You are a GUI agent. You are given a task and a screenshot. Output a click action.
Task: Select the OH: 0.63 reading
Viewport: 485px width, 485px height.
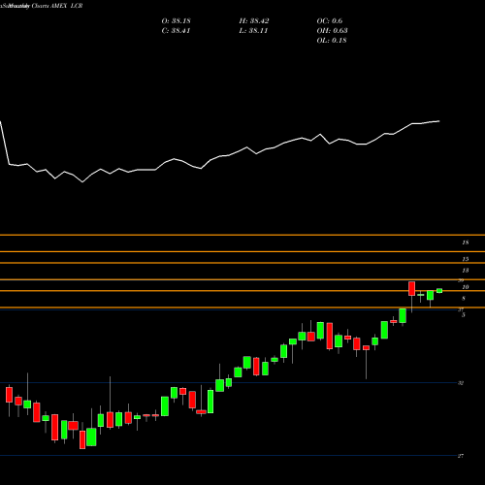(x=332, y=31)
